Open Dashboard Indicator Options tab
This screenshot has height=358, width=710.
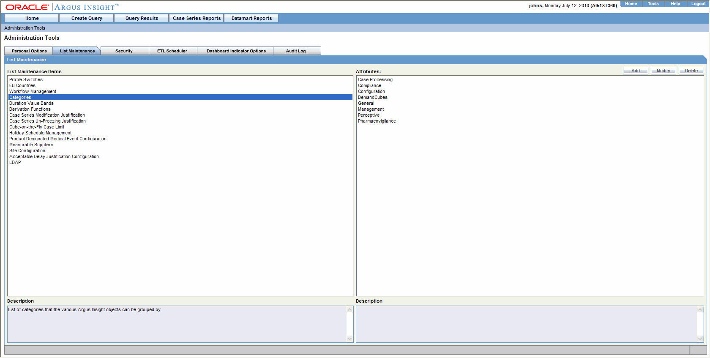tap(236, 51)
